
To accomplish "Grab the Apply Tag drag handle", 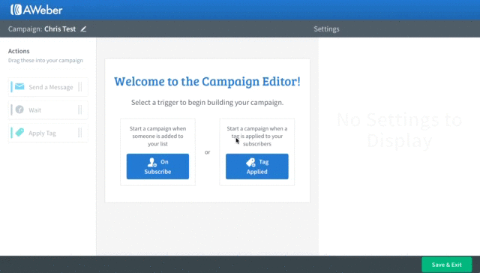I will click(80, 133).
